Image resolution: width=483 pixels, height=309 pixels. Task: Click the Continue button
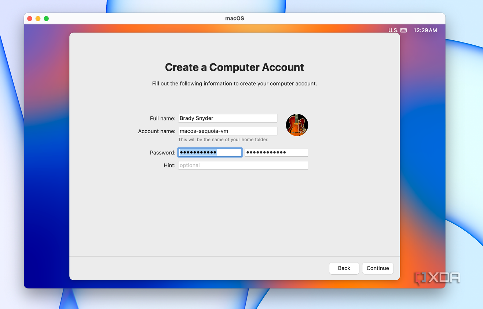click(x=378, y=268)
